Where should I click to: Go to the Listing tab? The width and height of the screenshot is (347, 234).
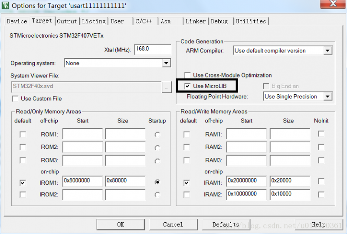(x=94, y=22)
